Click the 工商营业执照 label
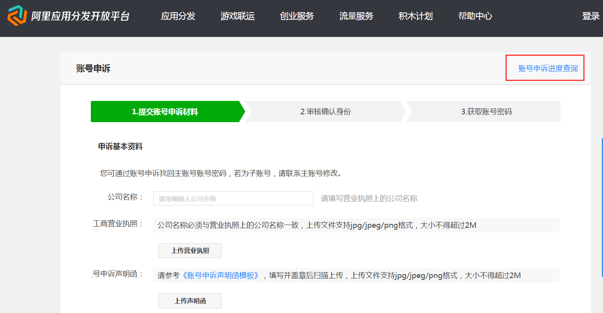Image resolution: width=603 pixels, height=313 pixels. pyautogui.click(x=118, y=224)
